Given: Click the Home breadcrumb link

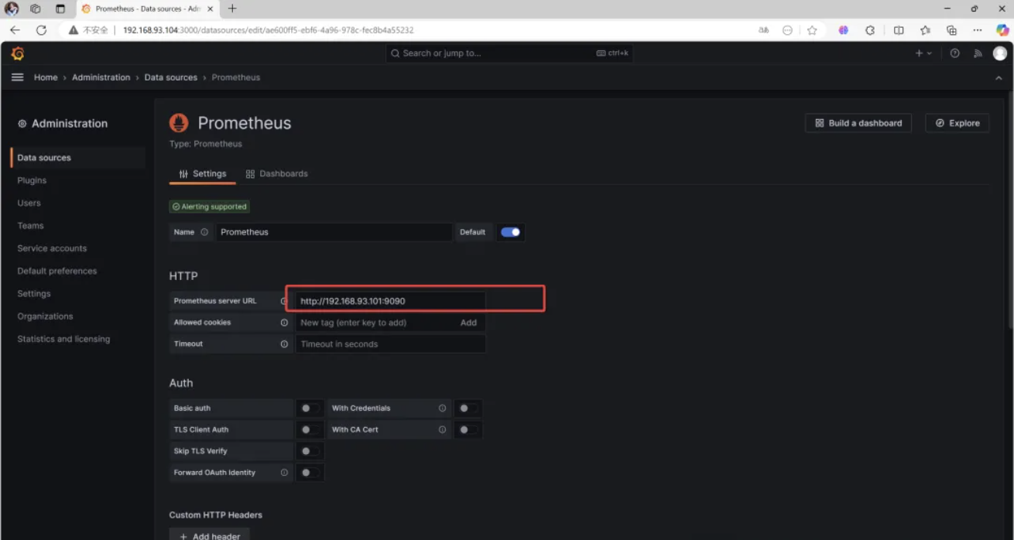Looking at the screenshot, I should 46,77.
